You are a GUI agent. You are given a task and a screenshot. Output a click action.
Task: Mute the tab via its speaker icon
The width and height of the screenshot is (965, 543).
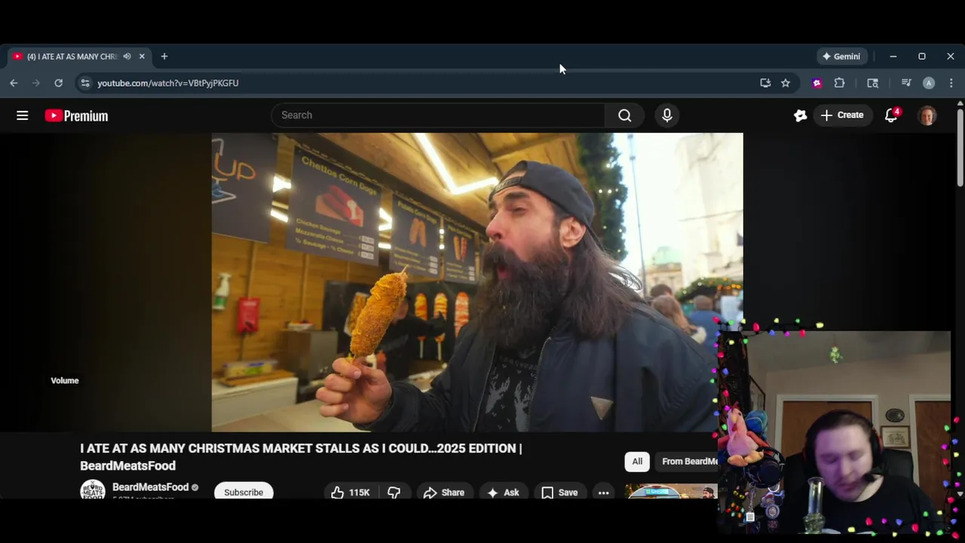(x=127, y=57)
